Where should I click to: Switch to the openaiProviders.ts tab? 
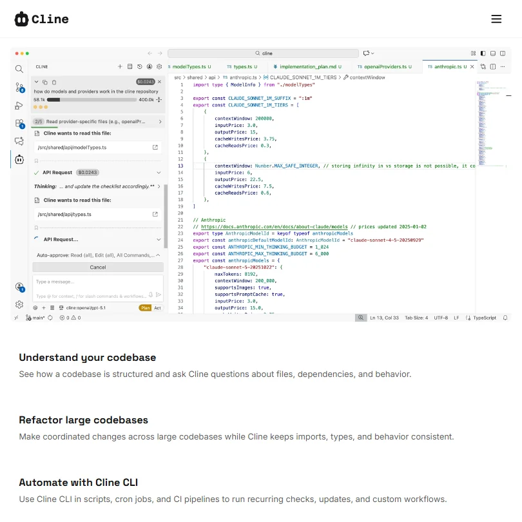(x=385, y=66)
